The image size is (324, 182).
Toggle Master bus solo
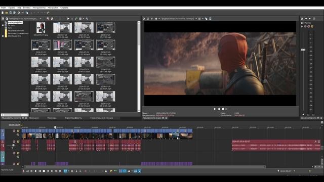tap(312, 26)
